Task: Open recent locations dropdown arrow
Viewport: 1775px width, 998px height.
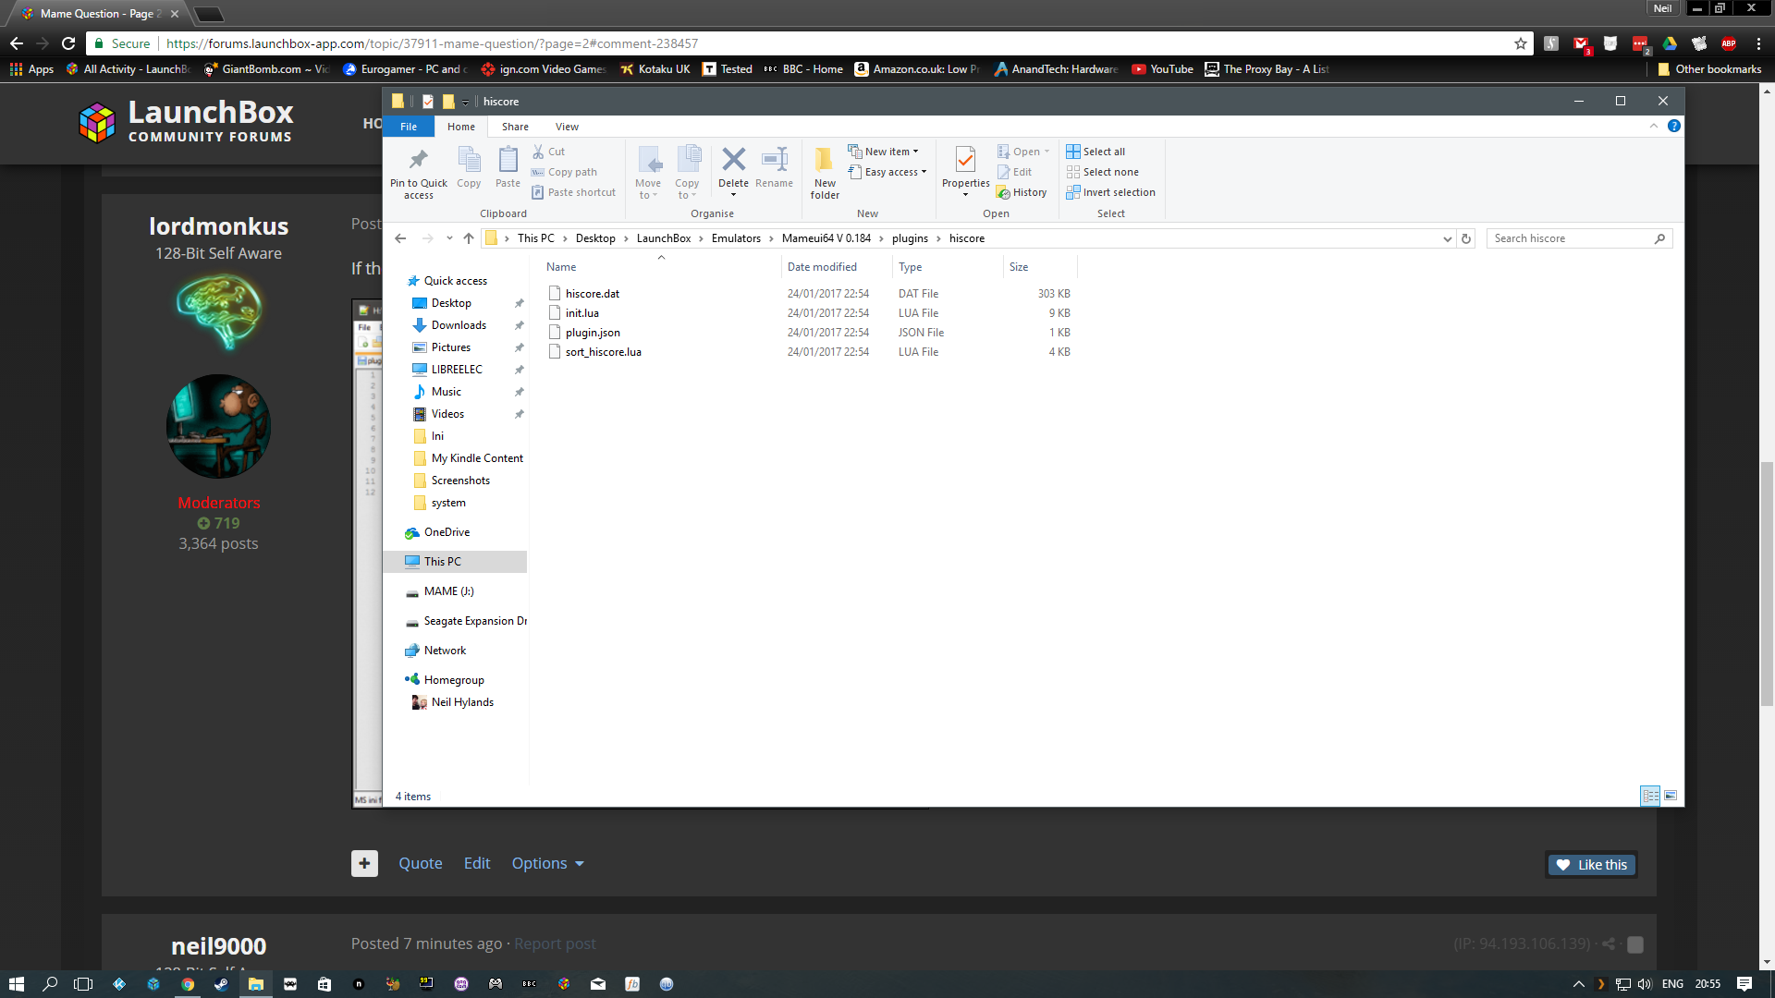Action: [449, 238]
